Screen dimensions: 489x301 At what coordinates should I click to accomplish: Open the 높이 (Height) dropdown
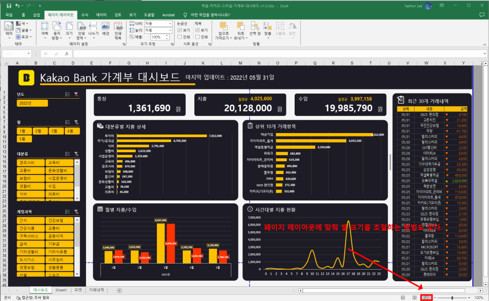point(170,30)
